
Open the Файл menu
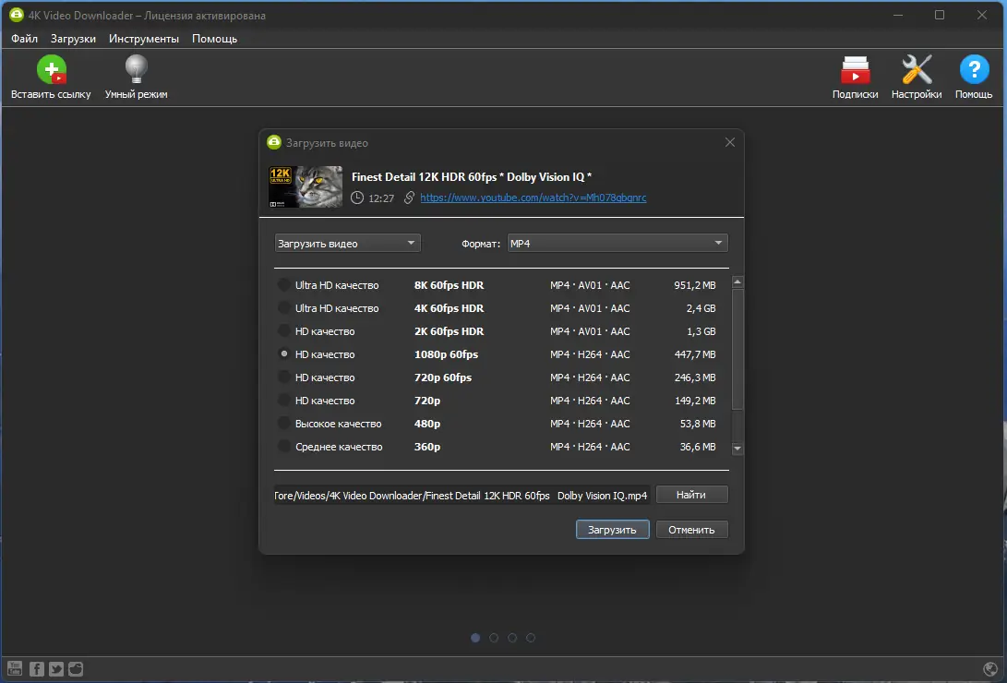(x=24, y=39)
